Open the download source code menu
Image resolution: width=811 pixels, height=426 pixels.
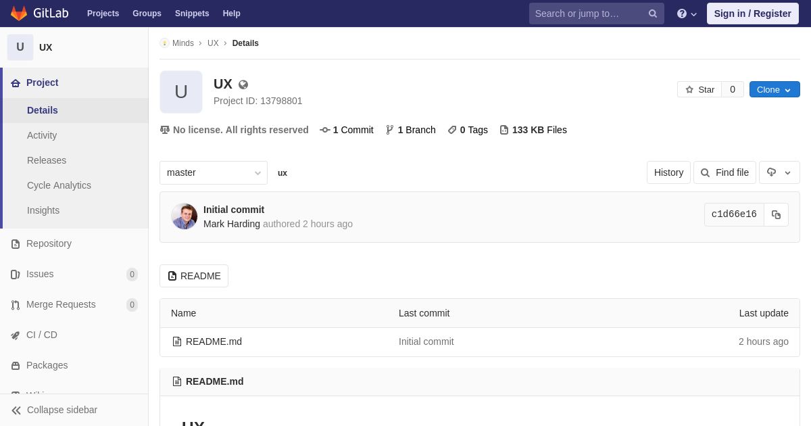[779, 172]
